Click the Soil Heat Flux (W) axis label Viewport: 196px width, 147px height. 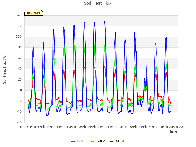[x=4, y=69]
